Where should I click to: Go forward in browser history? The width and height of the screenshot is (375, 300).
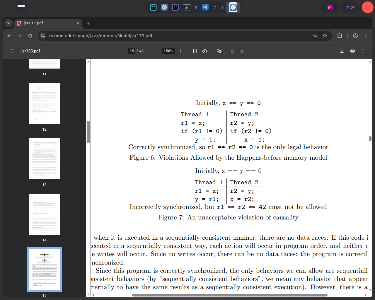click(20, 36)
